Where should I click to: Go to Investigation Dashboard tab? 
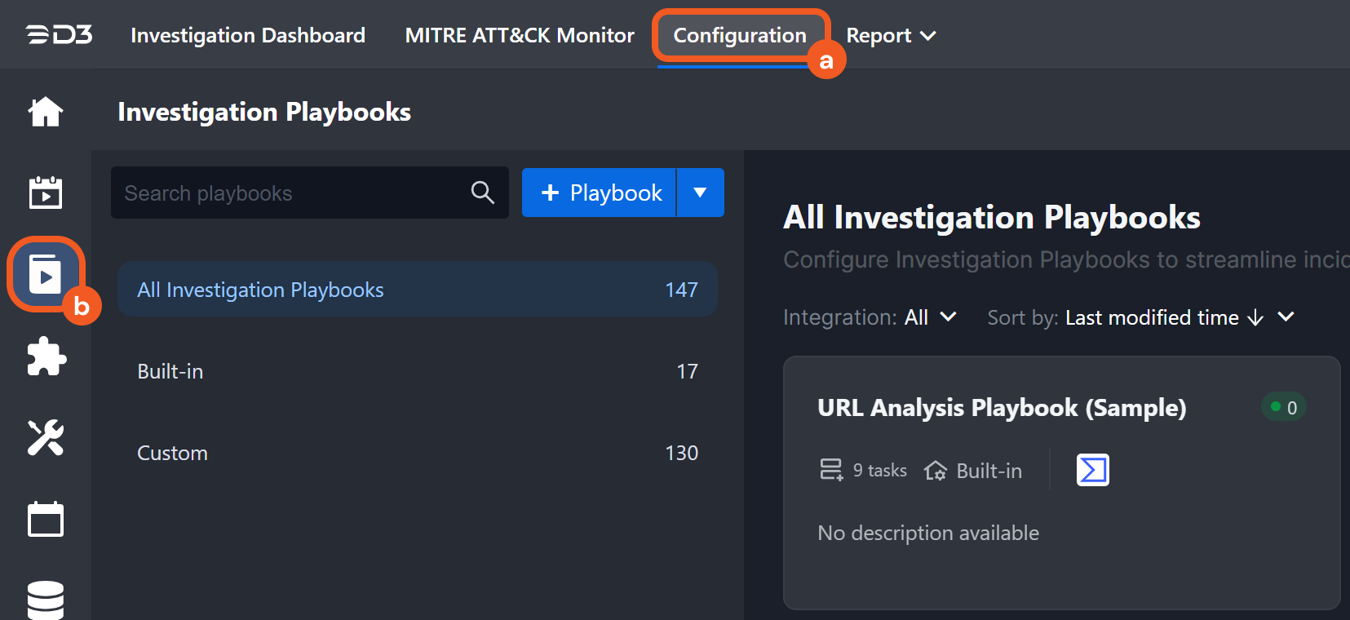(x=248, y=36)
